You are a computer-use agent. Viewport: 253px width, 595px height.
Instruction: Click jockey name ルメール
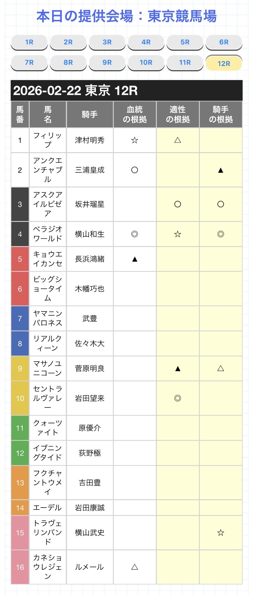pyautogui.click(x=90, y=567)
